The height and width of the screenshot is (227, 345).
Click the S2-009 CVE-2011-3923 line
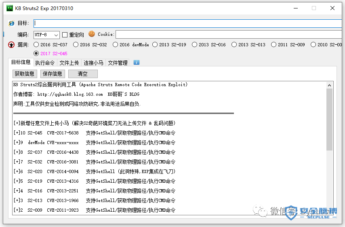click(95, 210)
